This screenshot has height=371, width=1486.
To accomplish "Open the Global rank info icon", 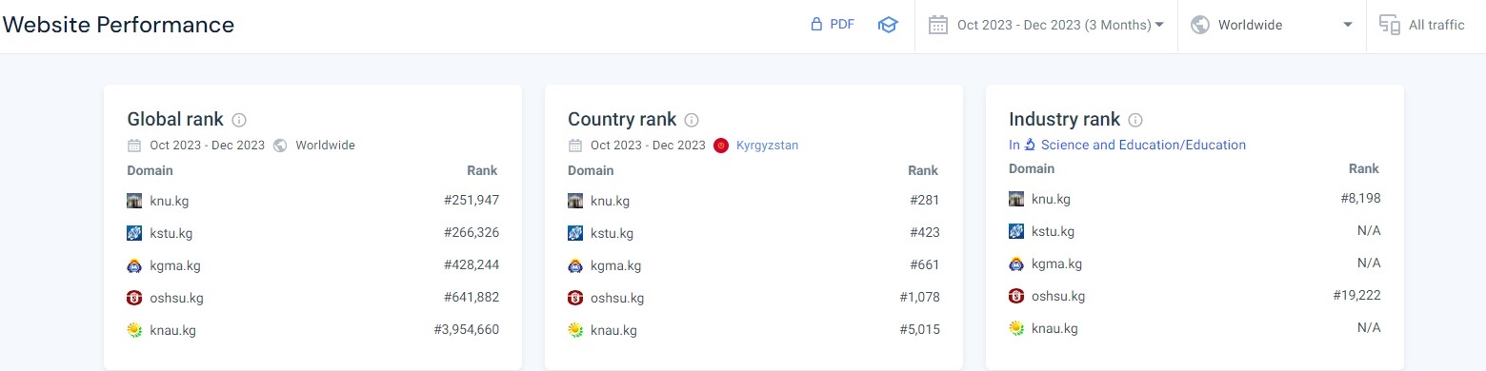I will pyautogui.click(x=239, y=120).
